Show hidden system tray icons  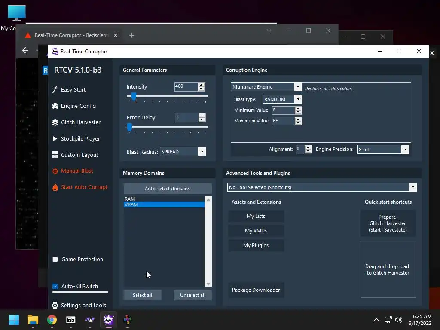point(376,320)
